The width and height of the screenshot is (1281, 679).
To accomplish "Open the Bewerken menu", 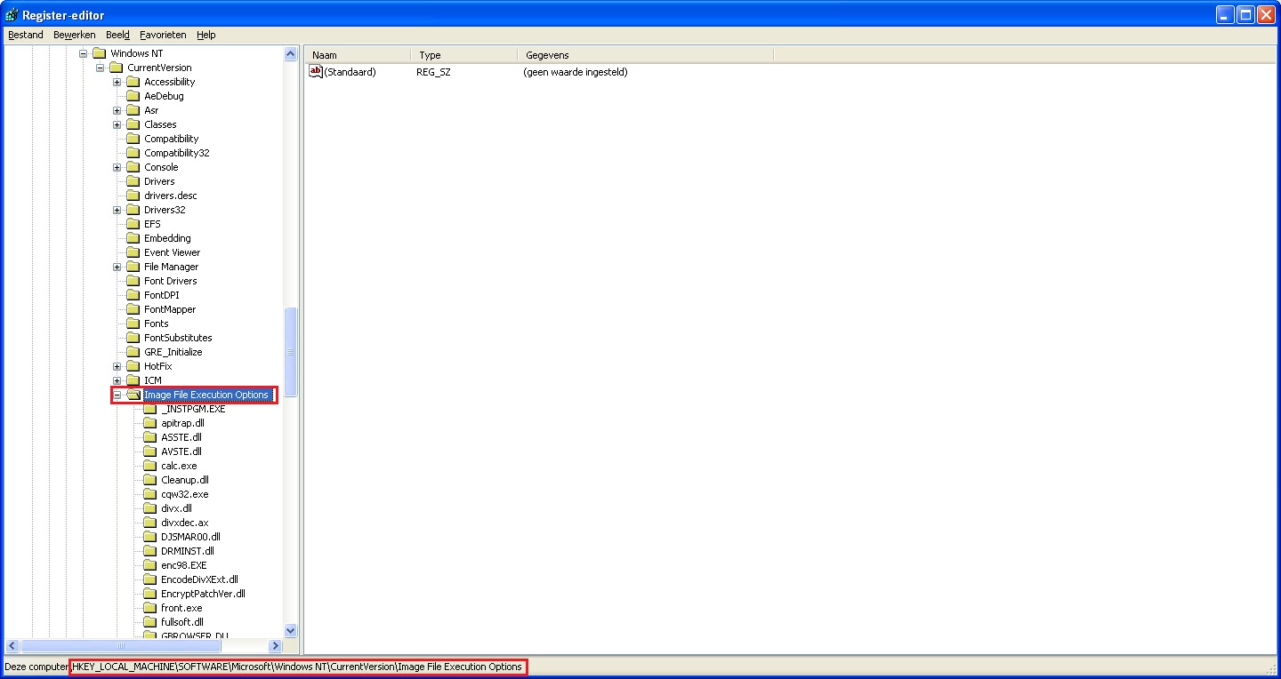I will click(75, 35).
